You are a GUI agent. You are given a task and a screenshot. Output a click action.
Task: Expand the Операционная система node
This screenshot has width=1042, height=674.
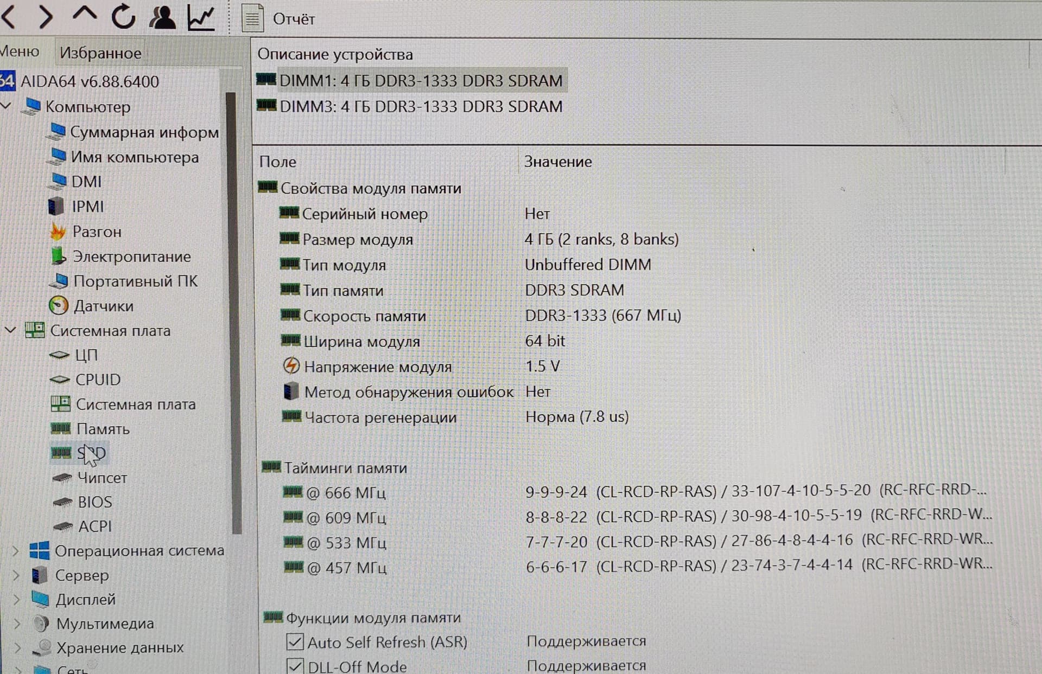click(x=15, y=551)
